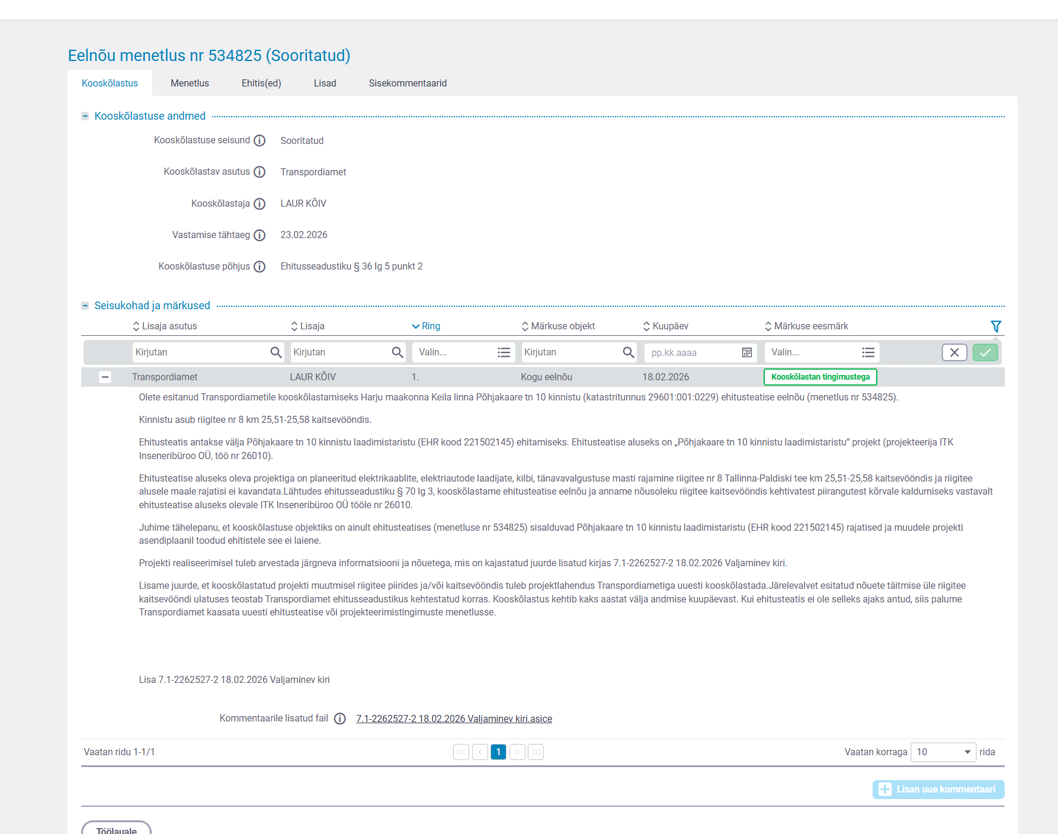Click Lisan uue kommentaari button
Screen dimensions: 1058x834
938,789
